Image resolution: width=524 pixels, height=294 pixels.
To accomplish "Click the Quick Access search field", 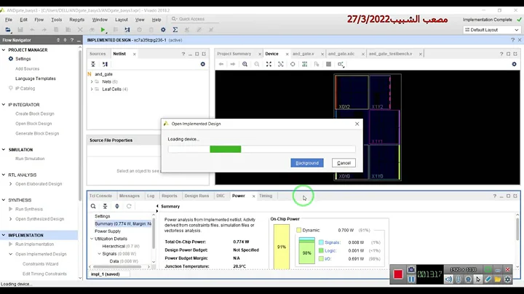I will click(195, 19).
